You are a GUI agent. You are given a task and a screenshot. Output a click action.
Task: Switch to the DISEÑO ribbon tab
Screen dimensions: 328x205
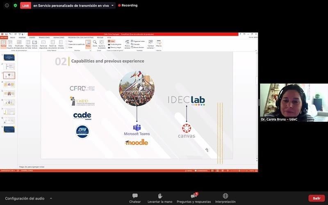[x=32, y=38]
